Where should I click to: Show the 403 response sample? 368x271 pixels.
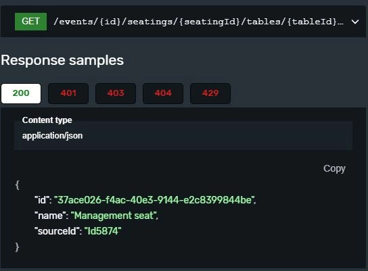(x=116, y=93)
